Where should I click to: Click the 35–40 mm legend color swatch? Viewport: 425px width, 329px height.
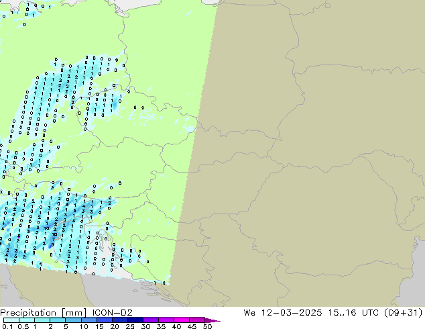point(166,320)
